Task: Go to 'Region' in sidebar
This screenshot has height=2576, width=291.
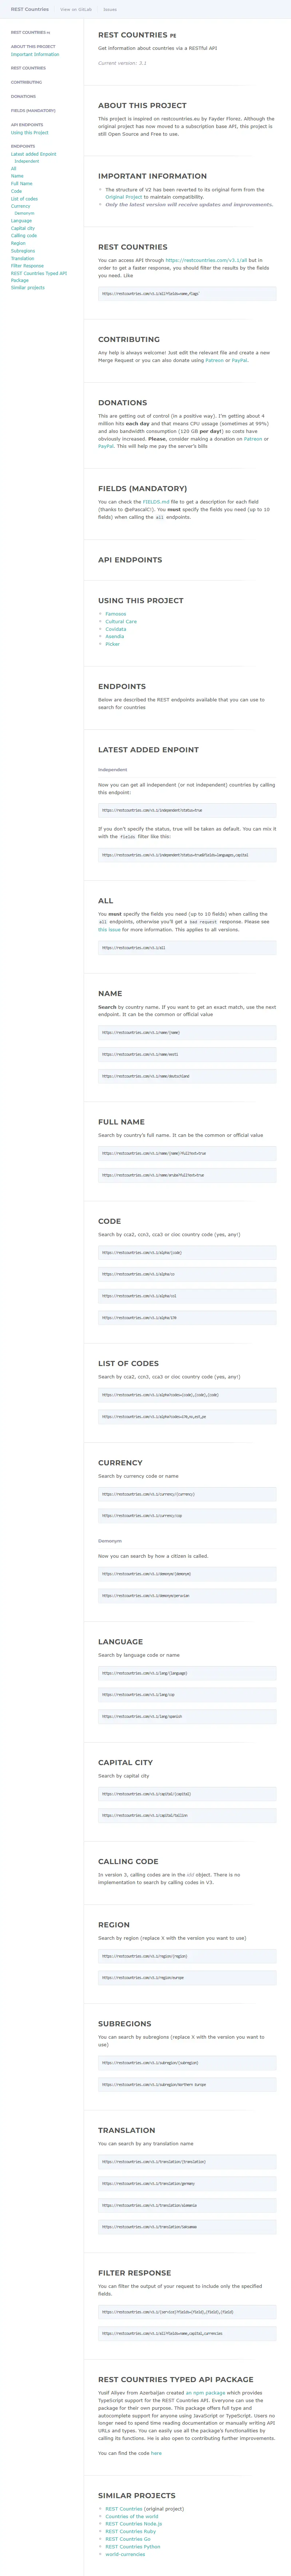Action: click(x=18, y=243)
